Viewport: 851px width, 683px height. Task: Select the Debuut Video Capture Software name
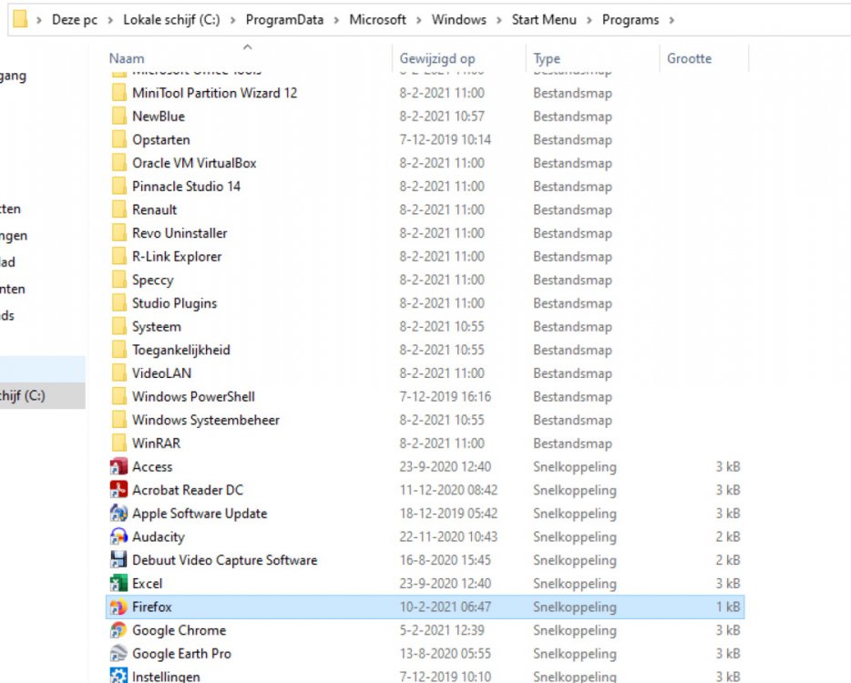[225, 560]
